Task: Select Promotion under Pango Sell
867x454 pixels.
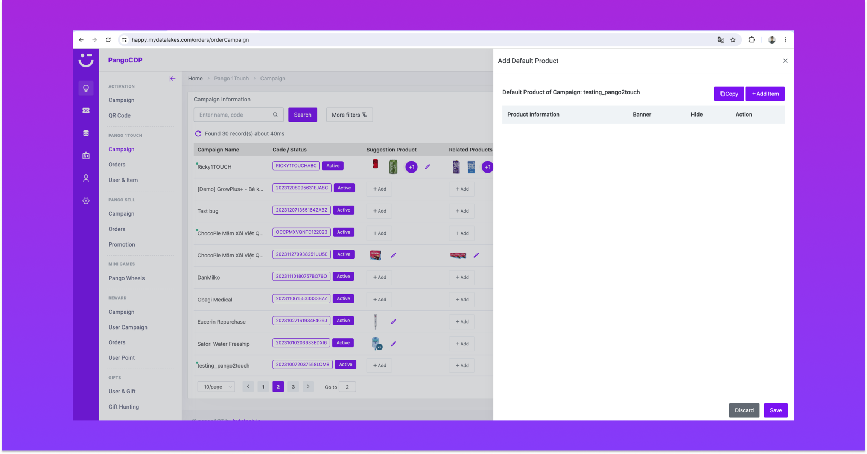Action: pos(122,244)
